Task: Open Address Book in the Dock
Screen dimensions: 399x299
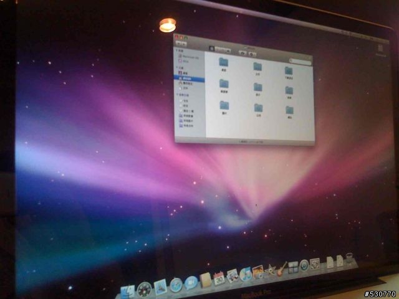Action: 205,280
